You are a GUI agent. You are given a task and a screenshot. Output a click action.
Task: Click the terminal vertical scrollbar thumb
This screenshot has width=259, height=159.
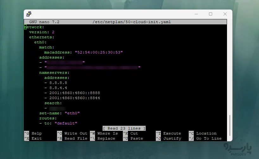coord(230,125)
